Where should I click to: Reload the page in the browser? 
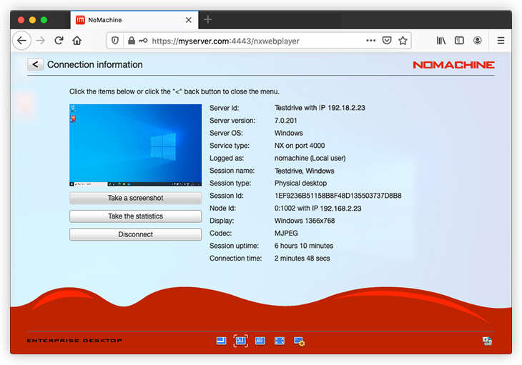tap(59, 41)
